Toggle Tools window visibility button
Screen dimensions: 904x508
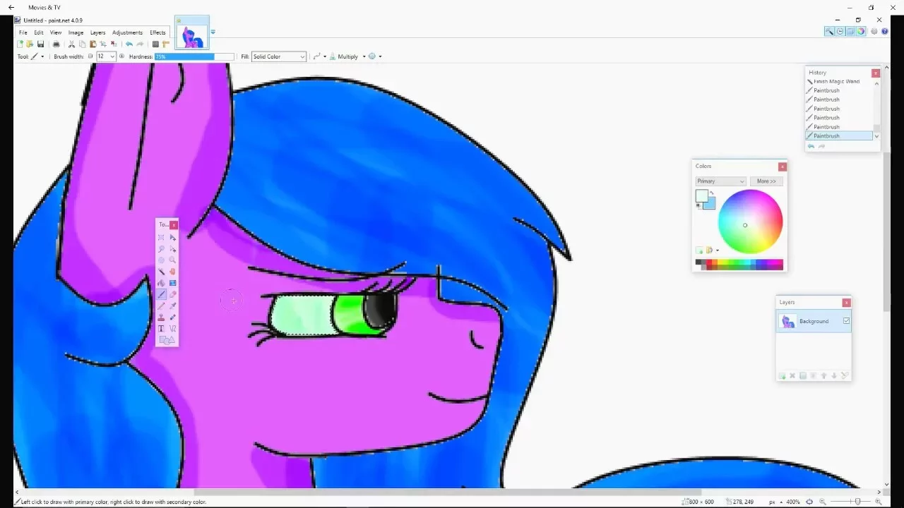[829, 31]
